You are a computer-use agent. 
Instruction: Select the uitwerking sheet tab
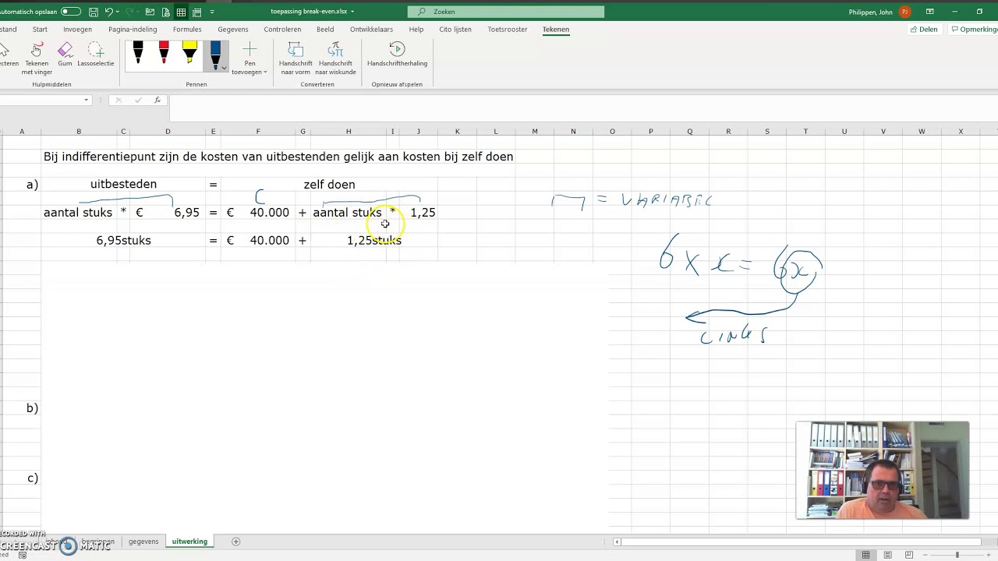click(189, 542)
